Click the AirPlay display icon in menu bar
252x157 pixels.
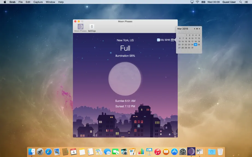pyautogui.click(x=192, y=2)
